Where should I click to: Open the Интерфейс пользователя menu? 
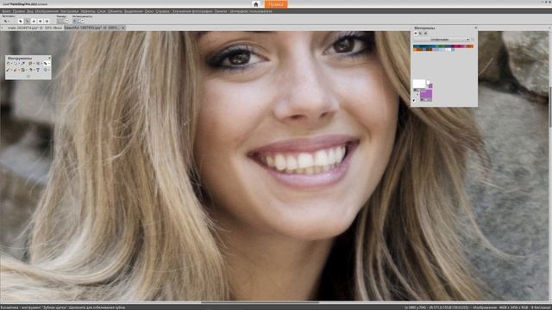coord(251,11)
